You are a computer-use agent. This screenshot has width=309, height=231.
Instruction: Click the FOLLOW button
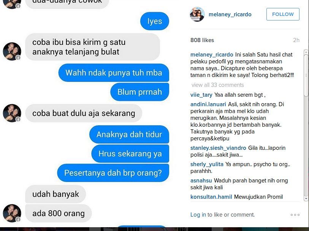[283, 14]
